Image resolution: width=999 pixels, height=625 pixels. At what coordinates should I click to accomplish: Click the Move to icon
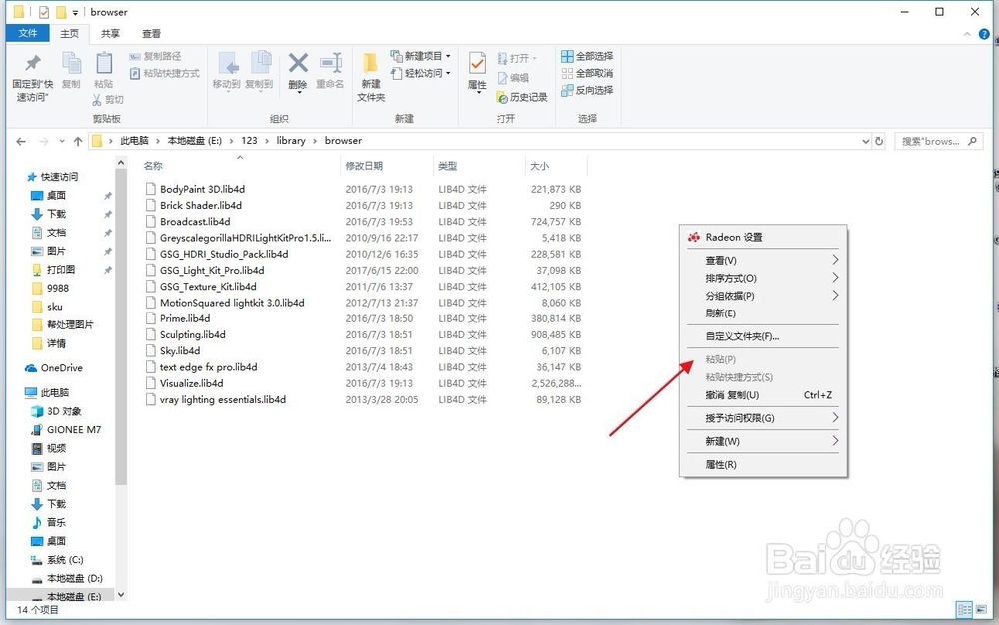point(227,64)
